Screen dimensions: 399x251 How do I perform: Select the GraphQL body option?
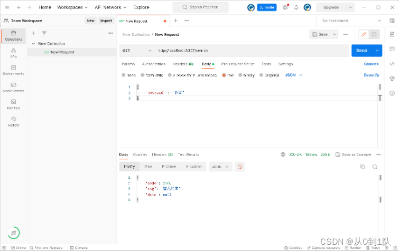tap(261, 75)
